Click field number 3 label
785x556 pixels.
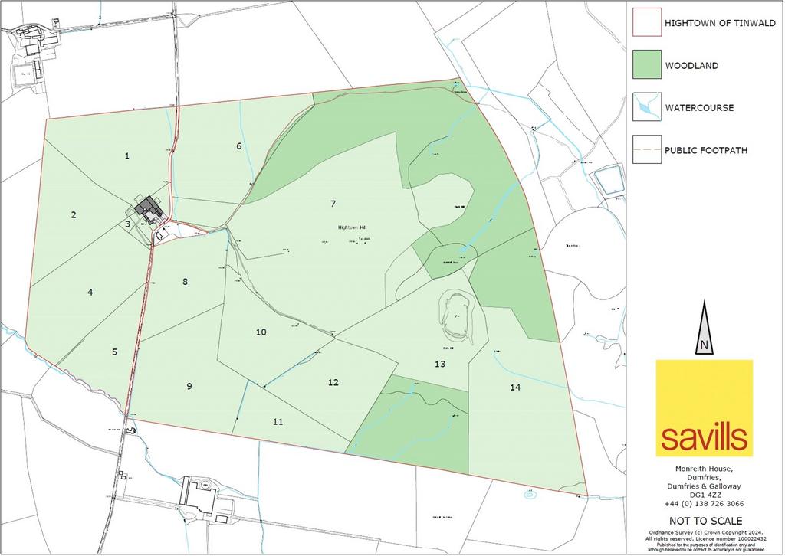[128, 224]
